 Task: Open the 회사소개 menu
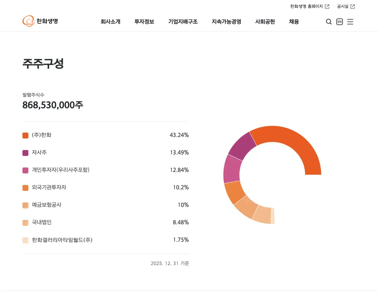click(111, 22)
